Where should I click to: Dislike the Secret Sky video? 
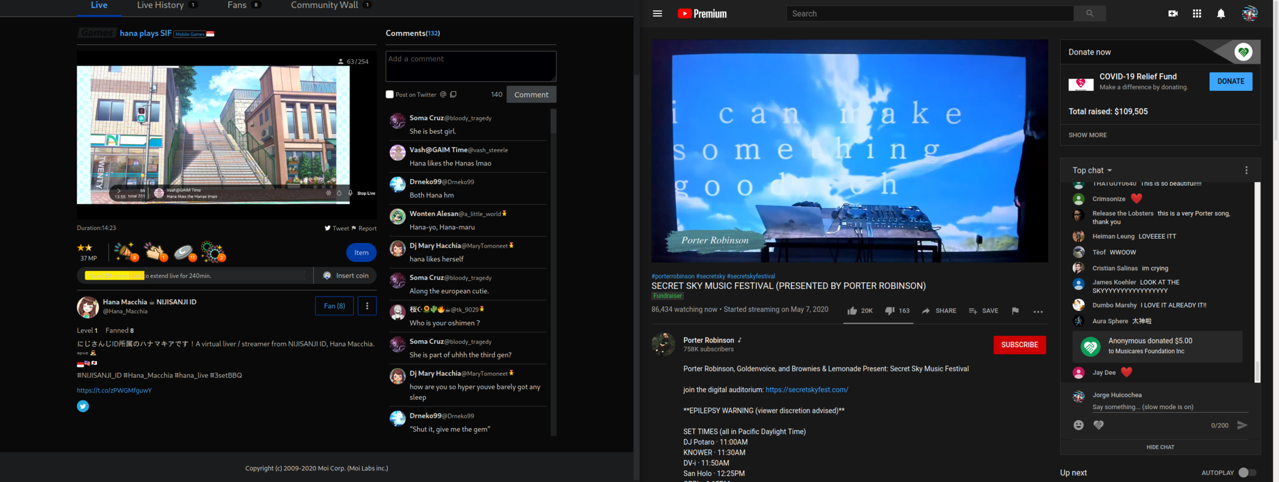[890, 311]
